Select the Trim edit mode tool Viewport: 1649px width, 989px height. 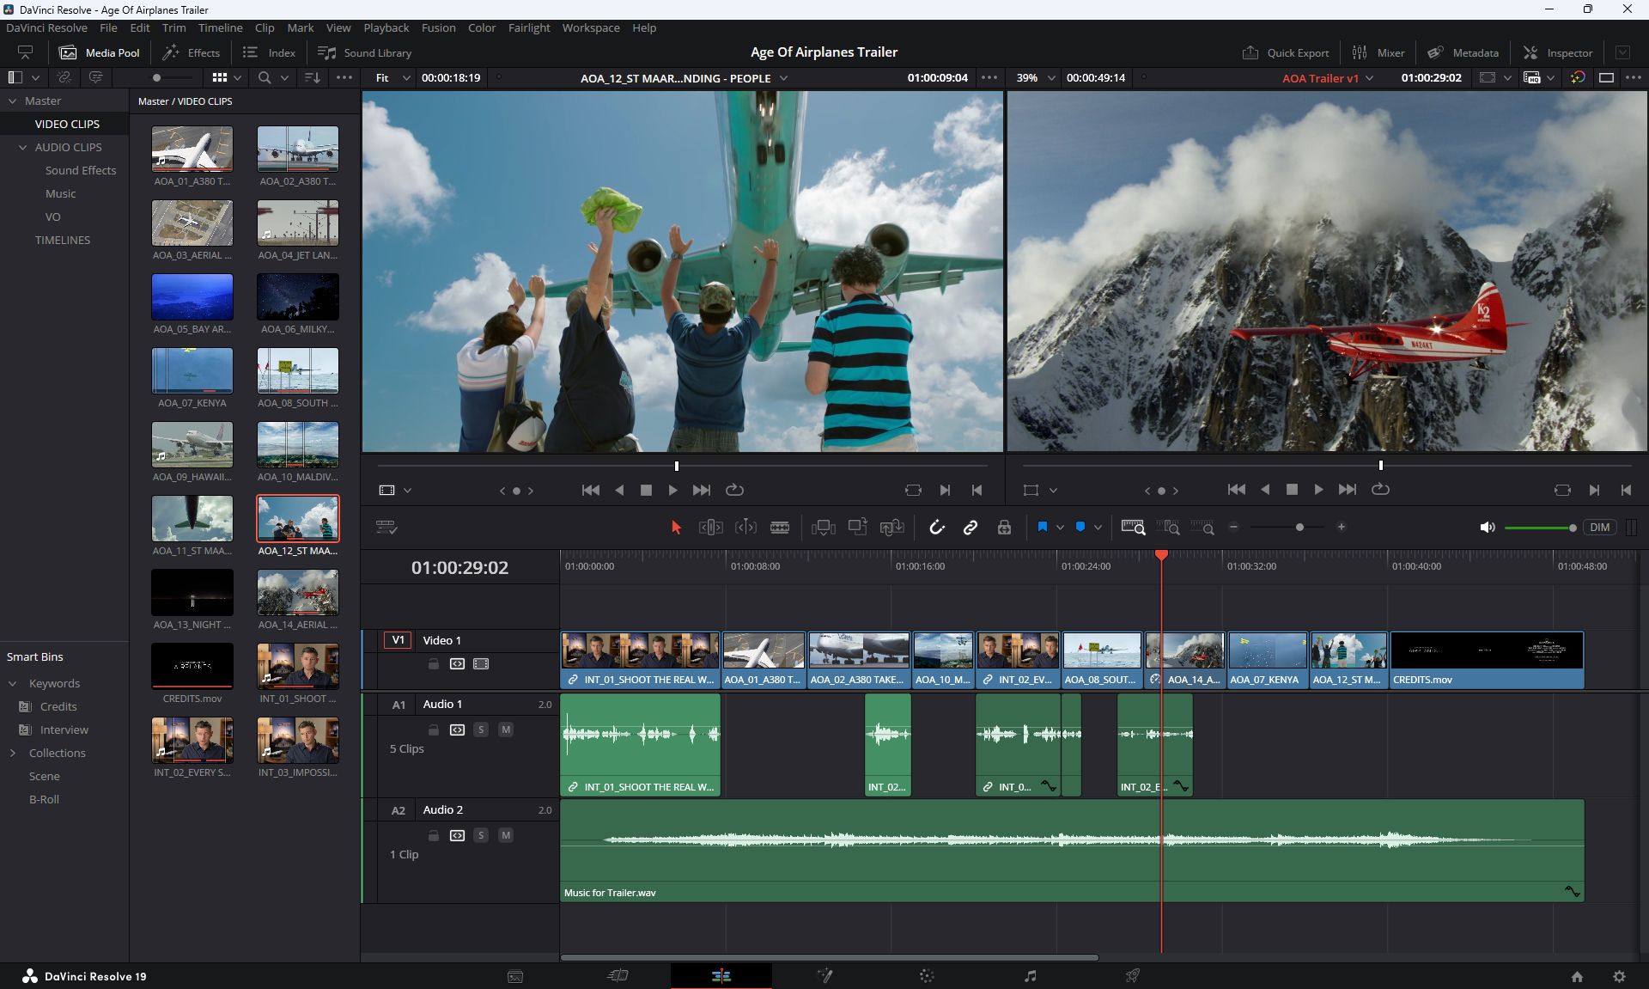pyautogui.click(x=710, y=528)
